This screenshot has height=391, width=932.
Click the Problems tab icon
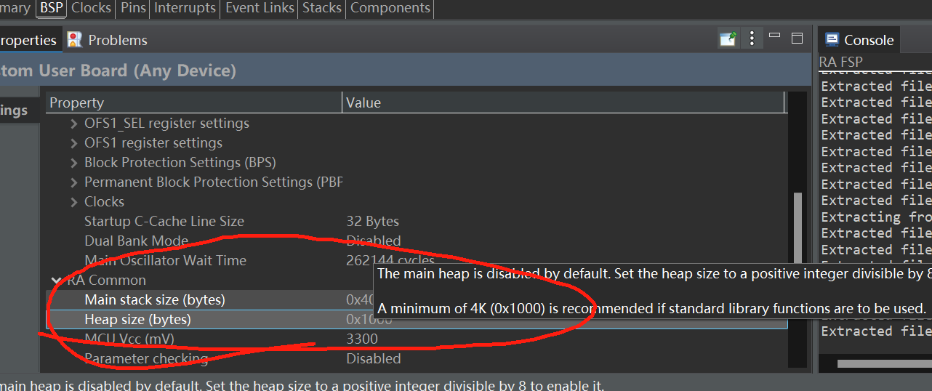(x=74, y=40)
